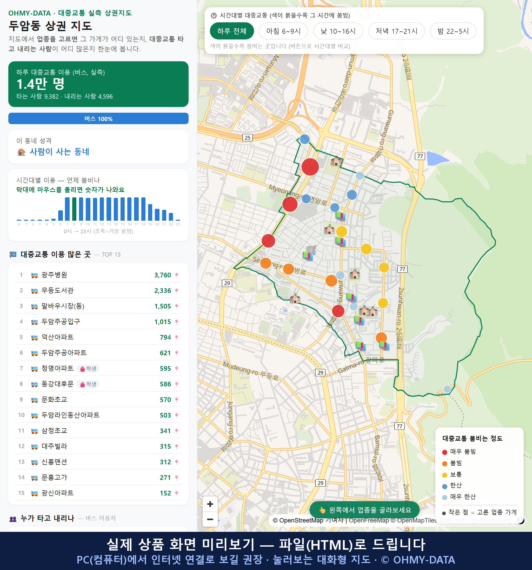Viewport: 532px width, 570px height.
Task: Click pin icon on 삼정초교 row
Action: (177, 431)
